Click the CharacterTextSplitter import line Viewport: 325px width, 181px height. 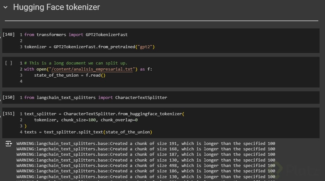click(x=95, y=97)
